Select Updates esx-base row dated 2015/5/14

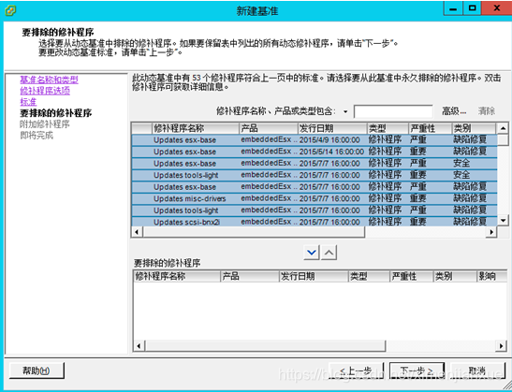tap(315, 152)
